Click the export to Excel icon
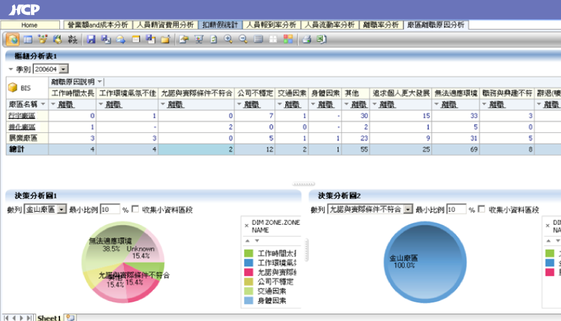 click(321, 39)
